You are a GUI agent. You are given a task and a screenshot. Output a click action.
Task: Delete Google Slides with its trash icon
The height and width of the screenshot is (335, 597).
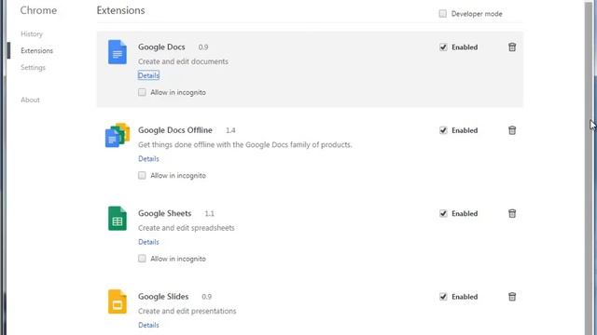pyautogui.click(x=512, y=297)
